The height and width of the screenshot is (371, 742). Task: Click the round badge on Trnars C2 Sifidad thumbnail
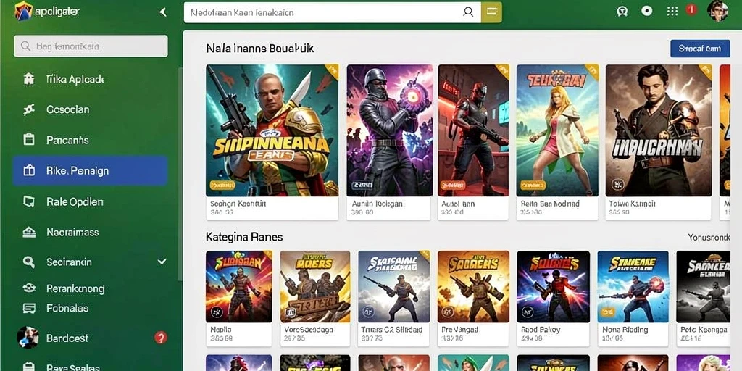369,312
